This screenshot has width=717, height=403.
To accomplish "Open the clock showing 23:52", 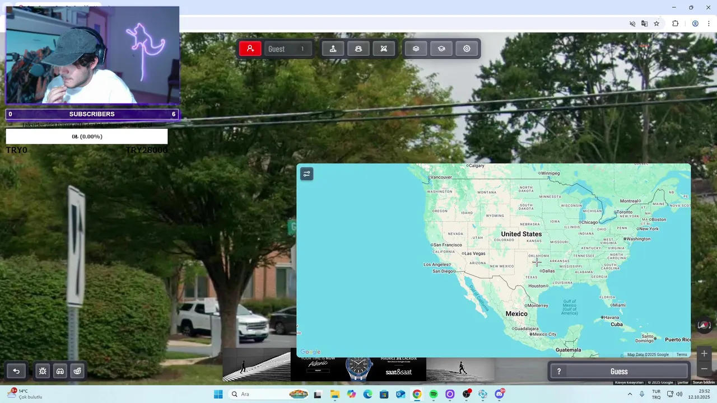I will (700, 394).
